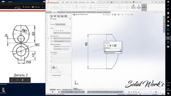Switch to the Модель bottom tab
Image resolution: width=171 pixels, height=96 pixels.
(59, 90)
